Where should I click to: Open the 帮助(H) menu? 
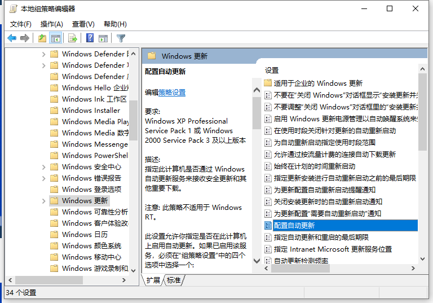pyautogui.click(x=115, y=24)
